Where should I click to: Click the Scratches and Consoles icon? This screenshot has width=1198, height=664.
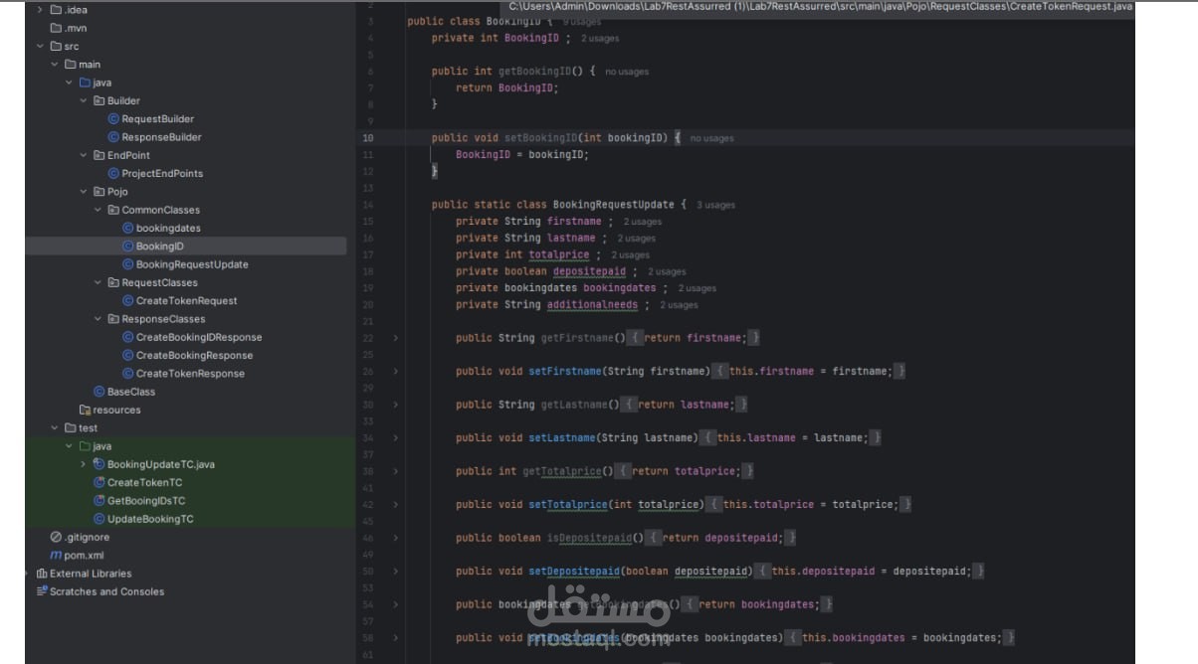(x=42, y=591)
